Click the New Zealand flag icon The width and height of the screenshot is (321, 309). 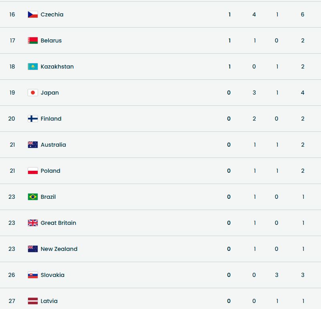coord(32,249)
